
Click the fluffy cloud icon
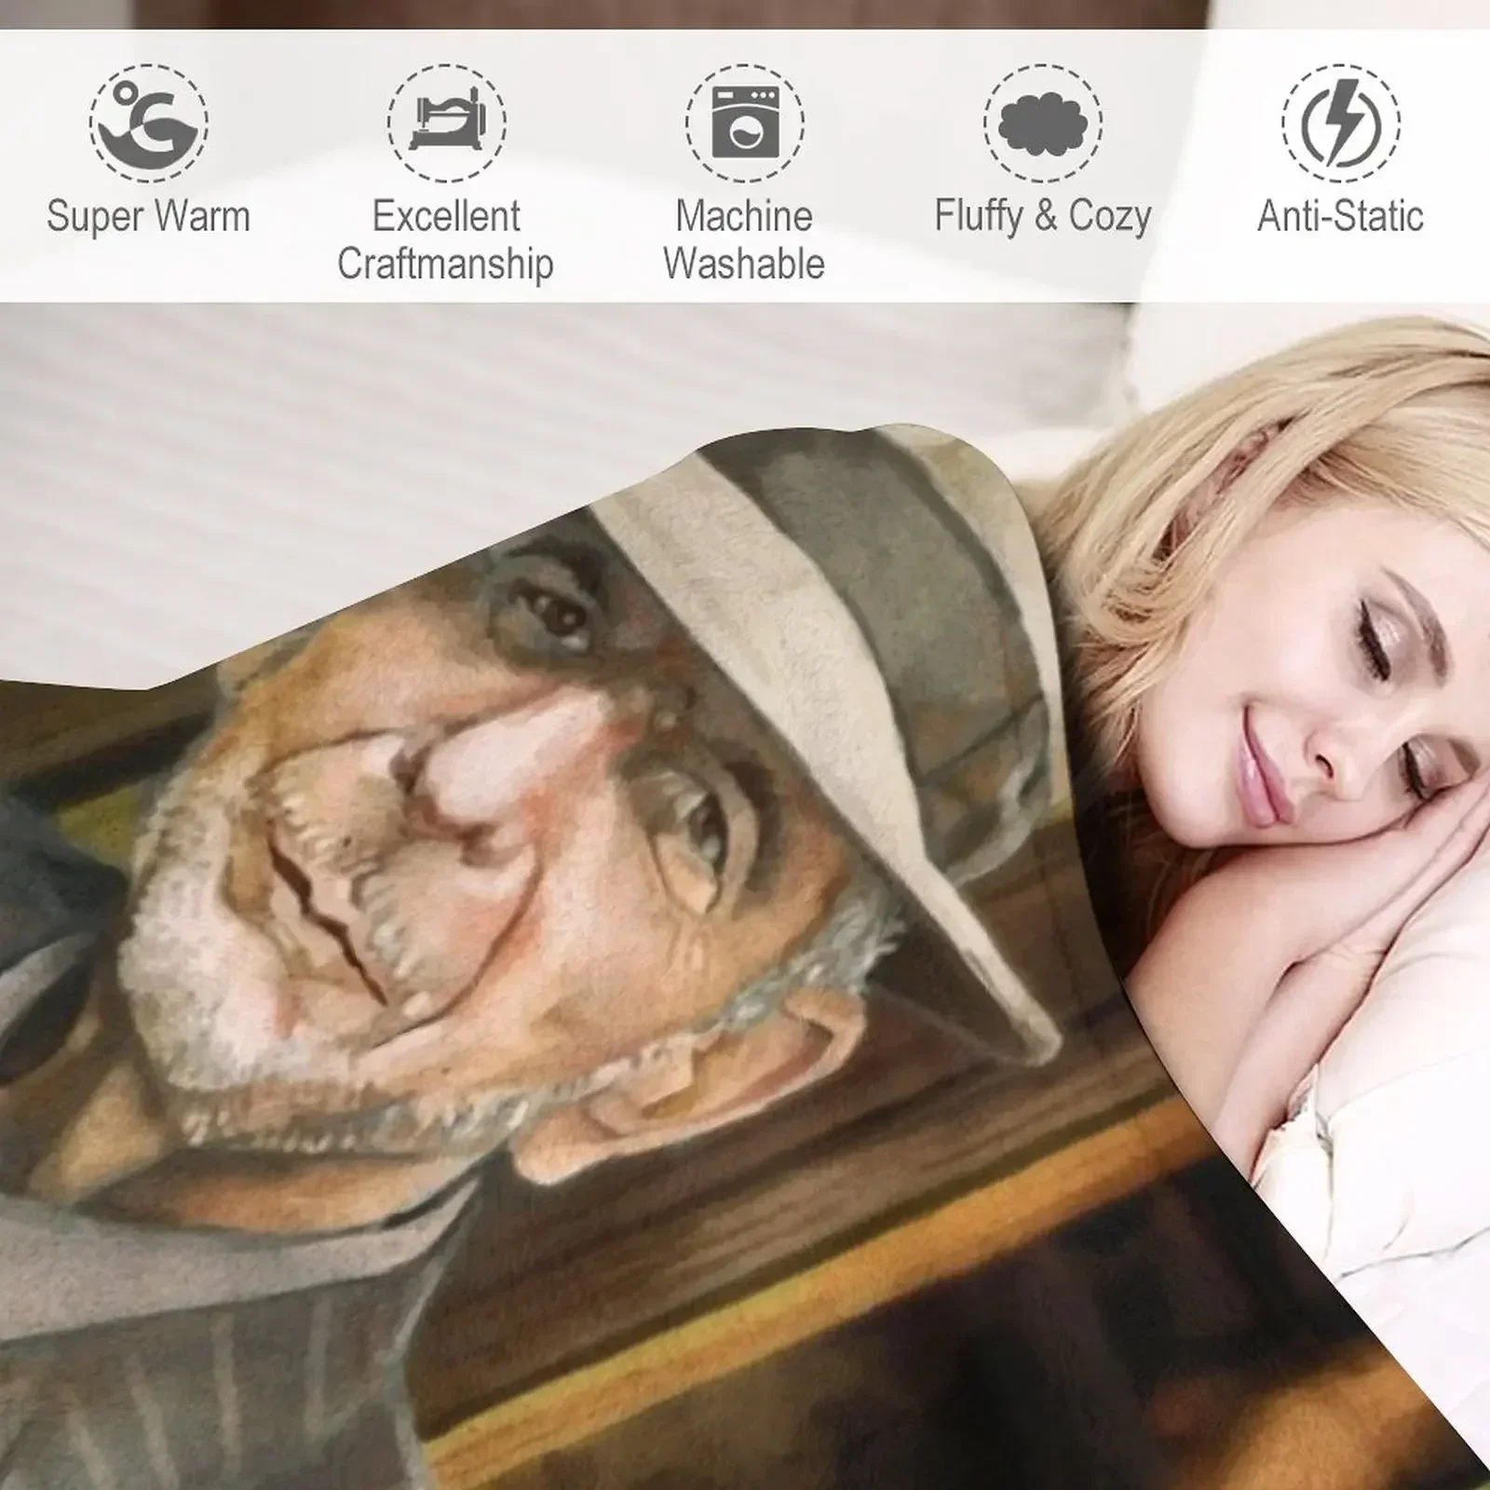[1043, 122]
